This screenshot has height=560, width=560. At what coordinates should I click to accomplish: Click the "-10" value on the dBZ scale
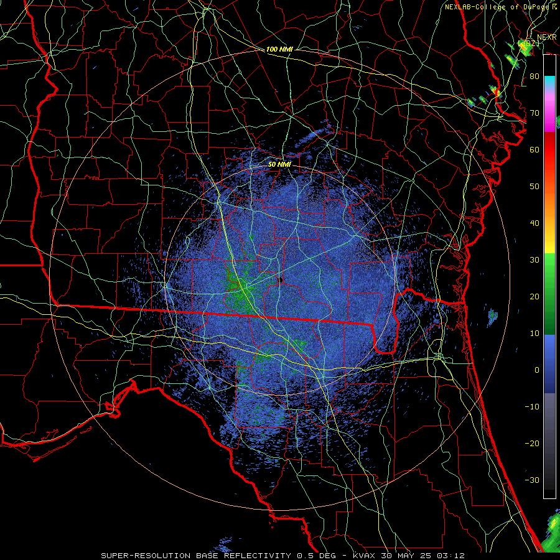tap(532, 407)
